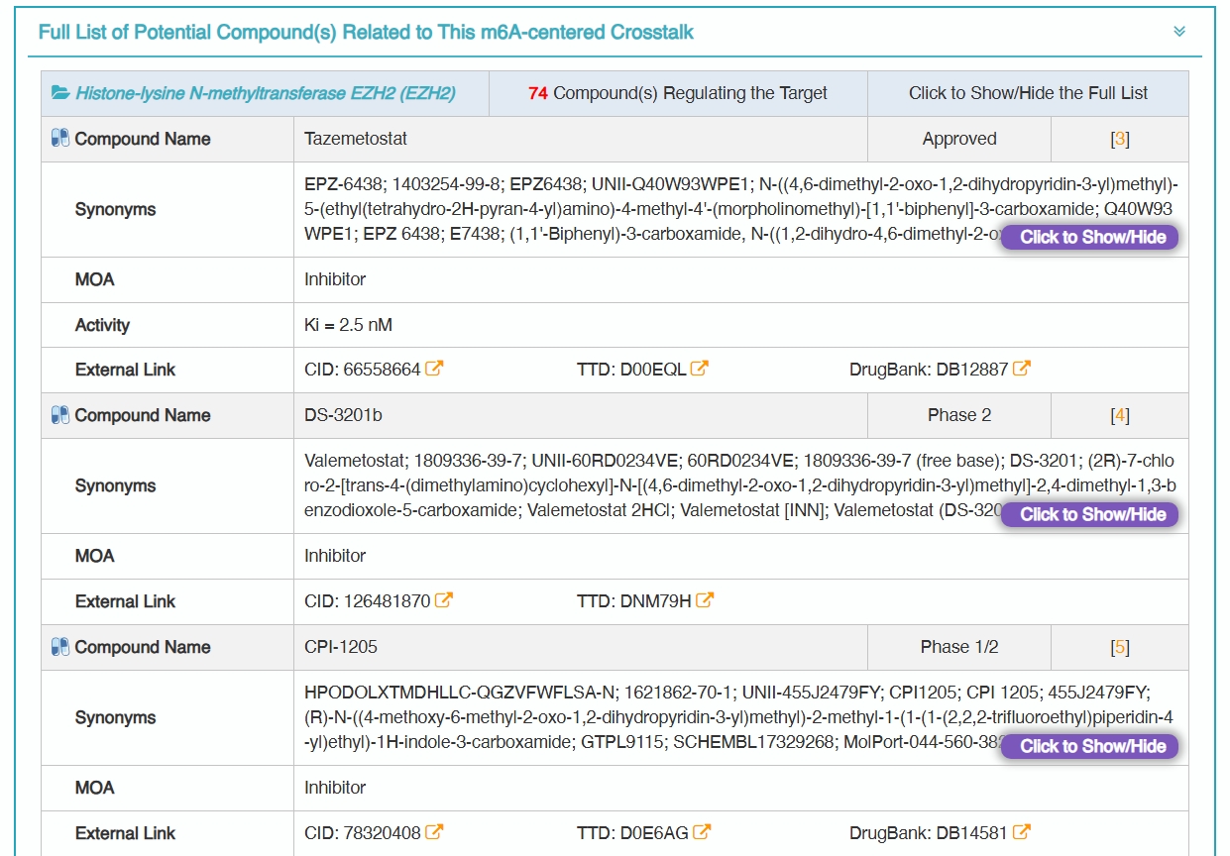Open external link icon for CID 66558664
Image resolution: width=1230 pixels, height=856 pixels.
coord(434,369)
